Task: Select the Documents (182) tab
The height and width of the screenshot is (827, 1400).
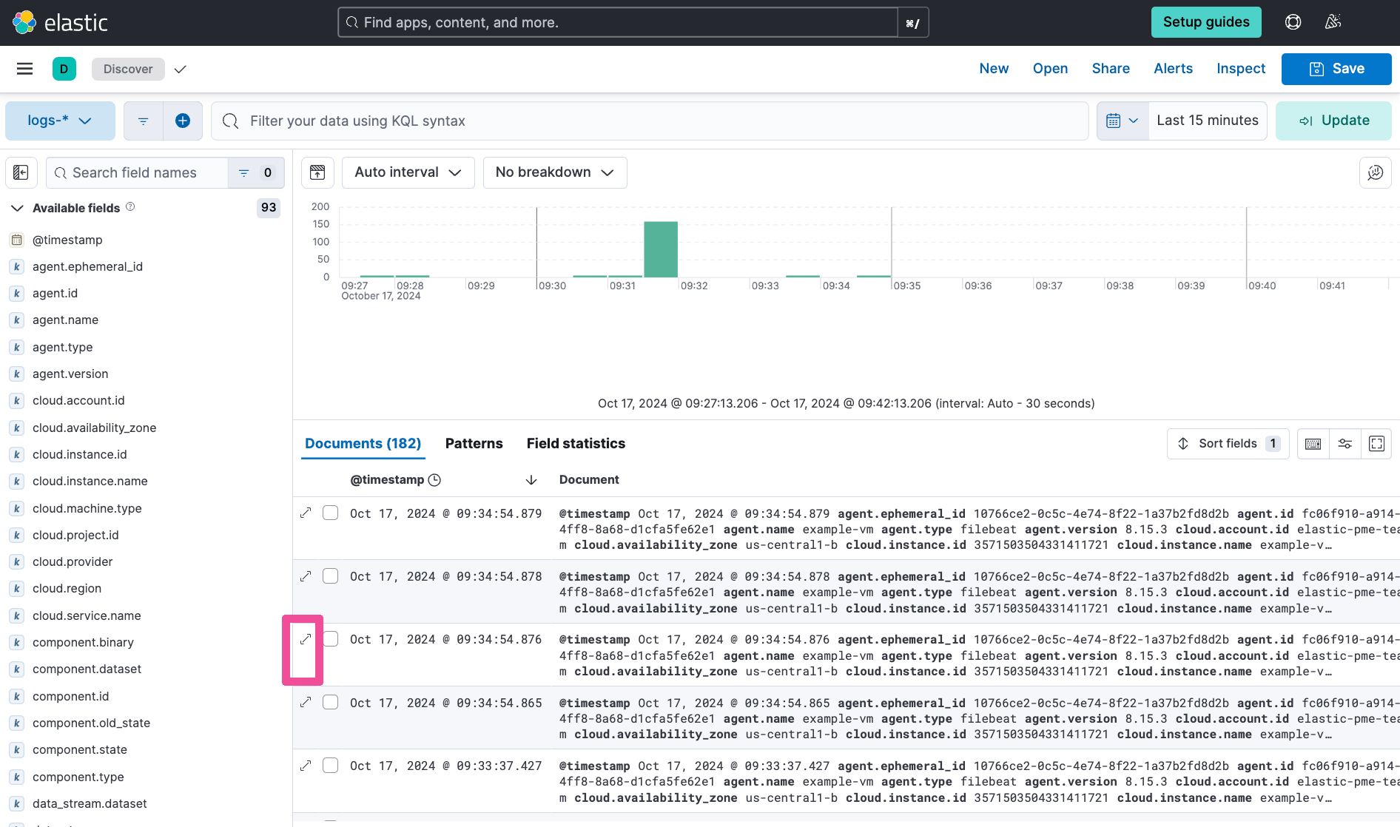Action: 363,443
